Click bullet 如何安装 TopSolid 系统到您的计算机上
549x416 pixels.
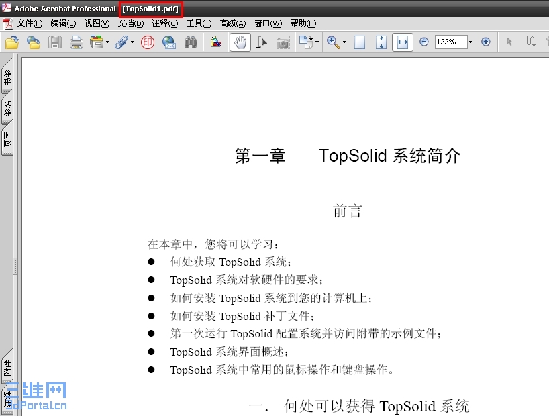click(x=271, y=298)
